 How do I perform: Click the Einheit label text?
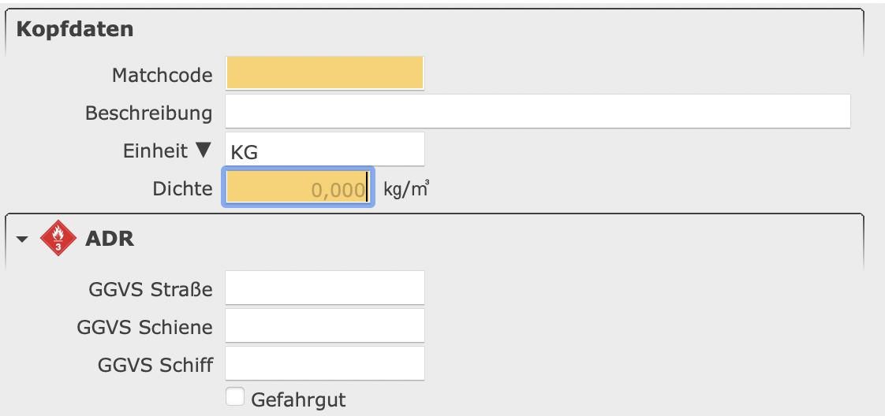pos(155,150)
